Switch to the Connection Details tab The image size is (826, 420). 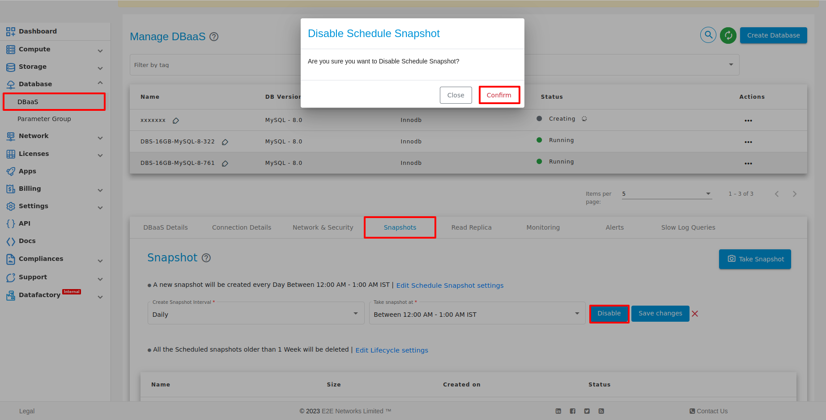click(242, 227)
